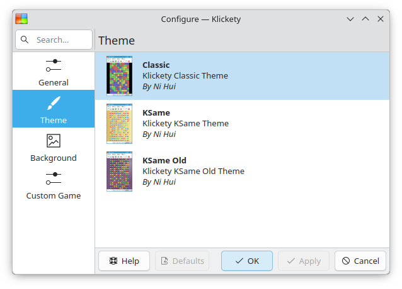Click the search magnifier icon
The image size is (402, 289).
25,40
